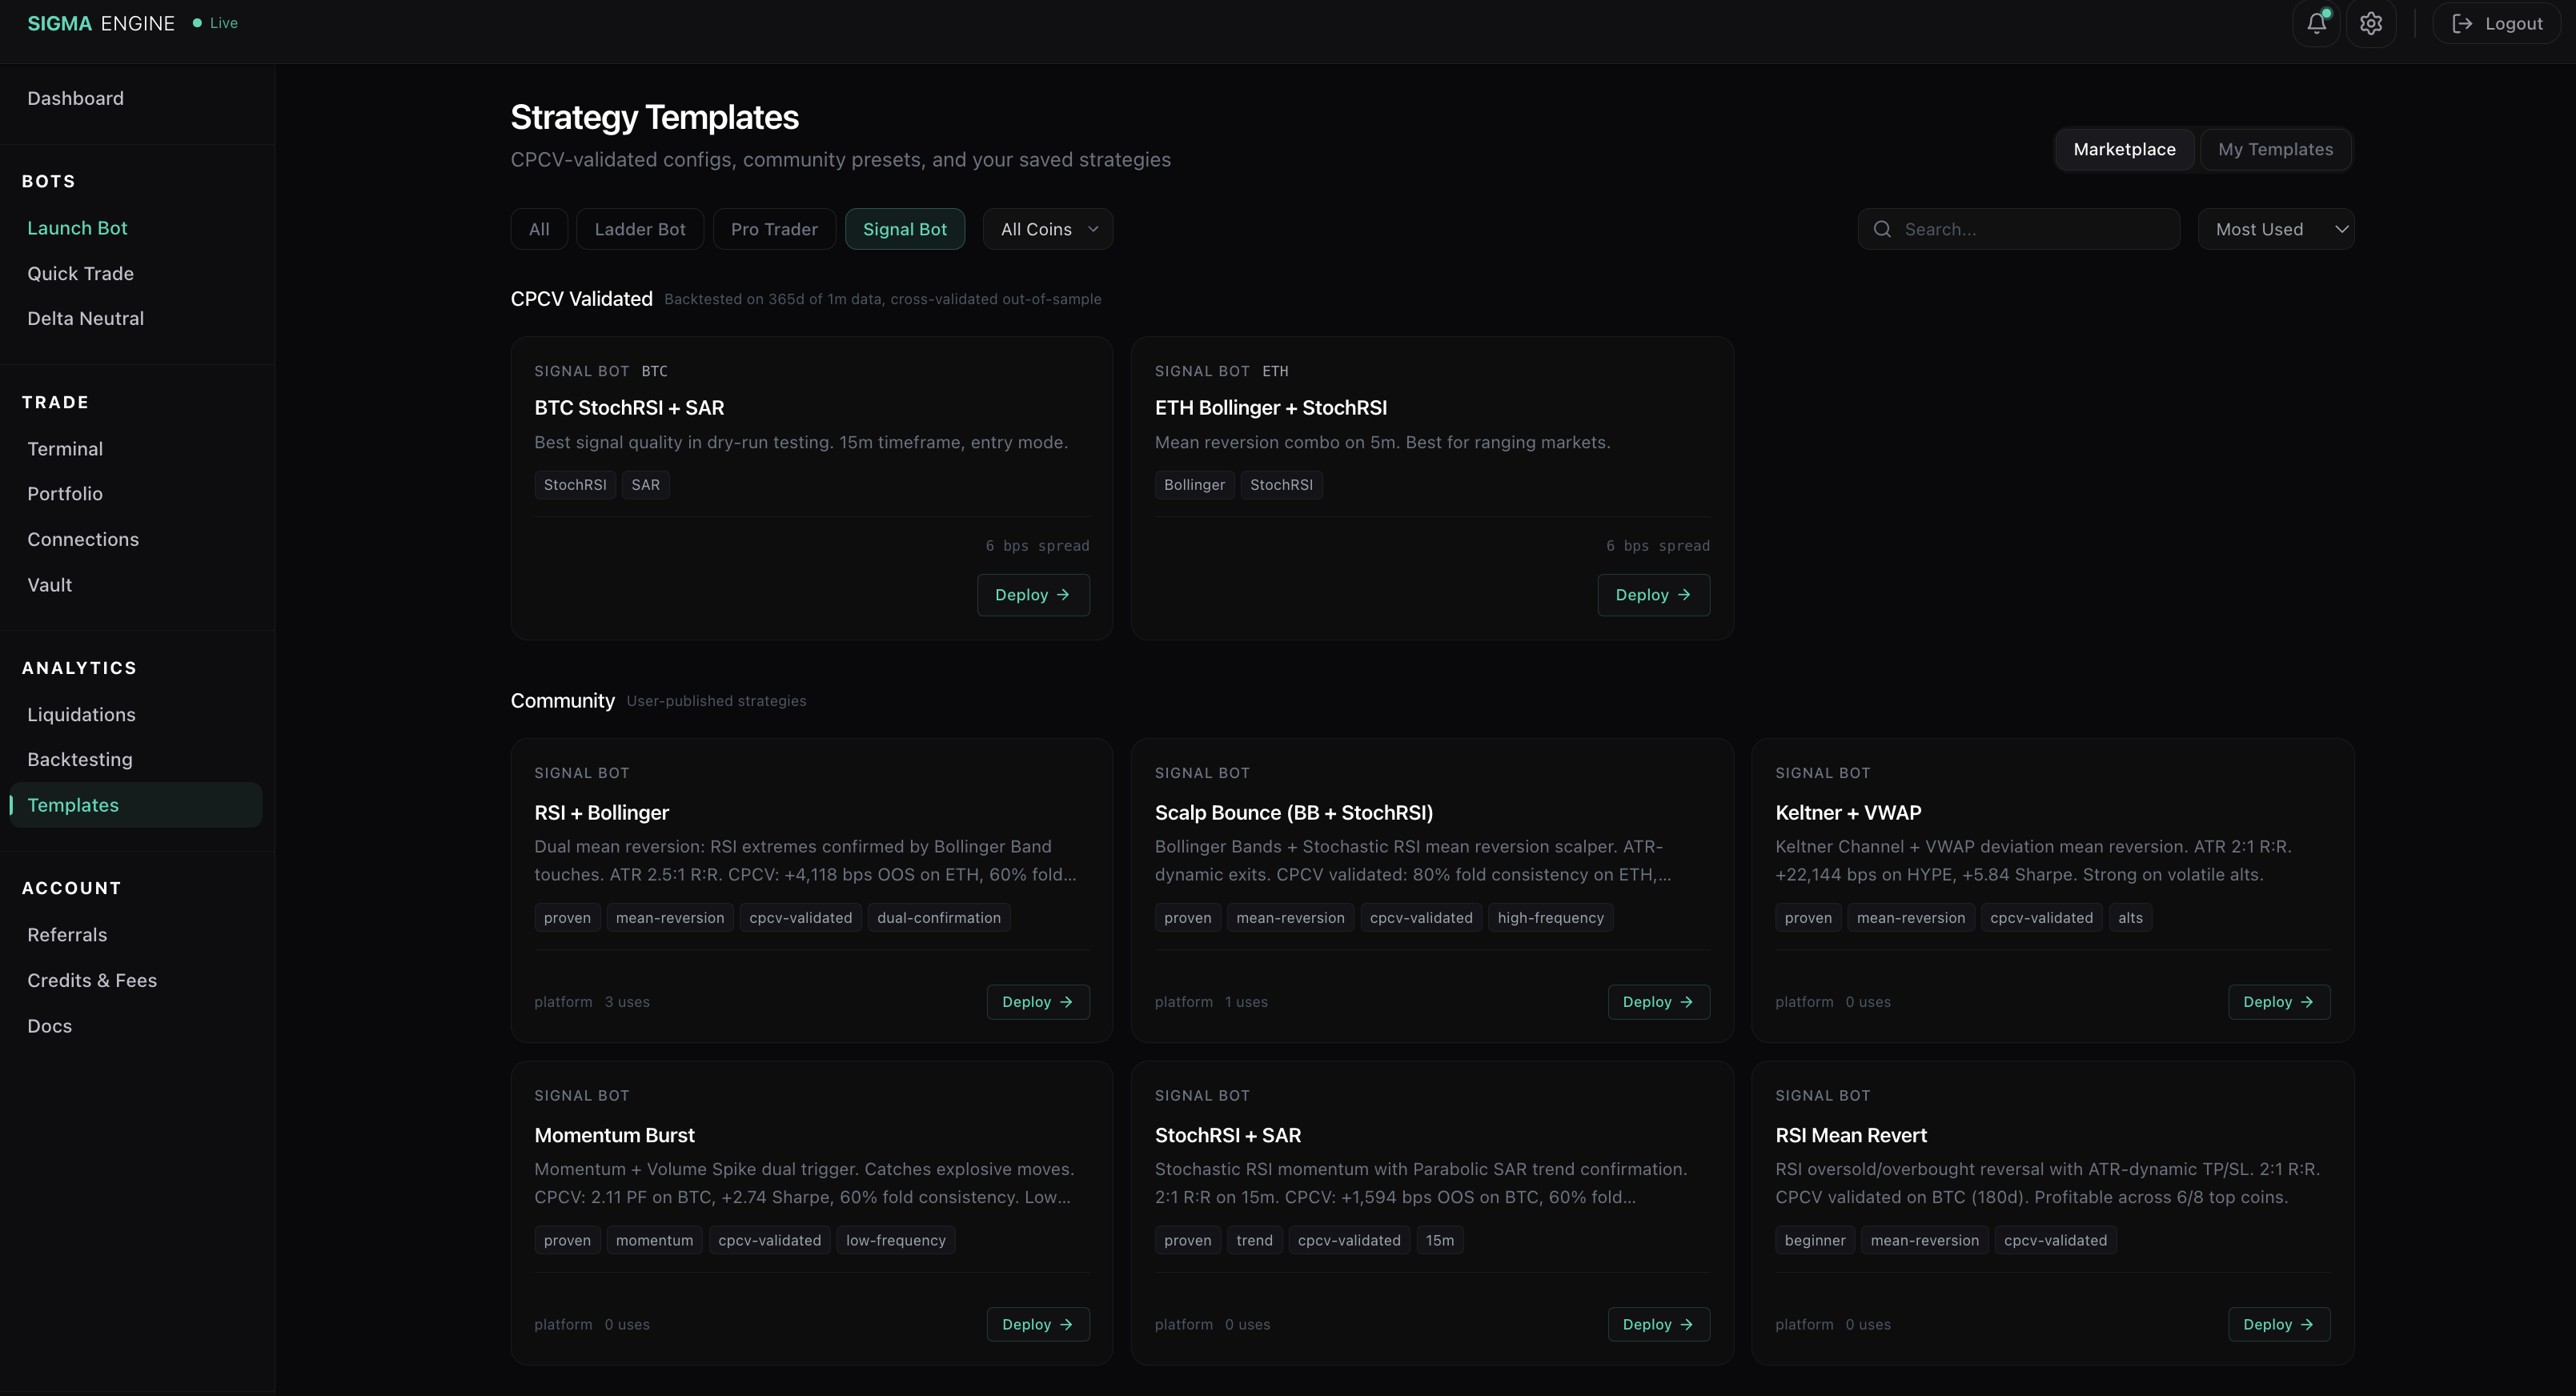
Task: Filter templates by Ladder Bot
Action: [640, 229]
